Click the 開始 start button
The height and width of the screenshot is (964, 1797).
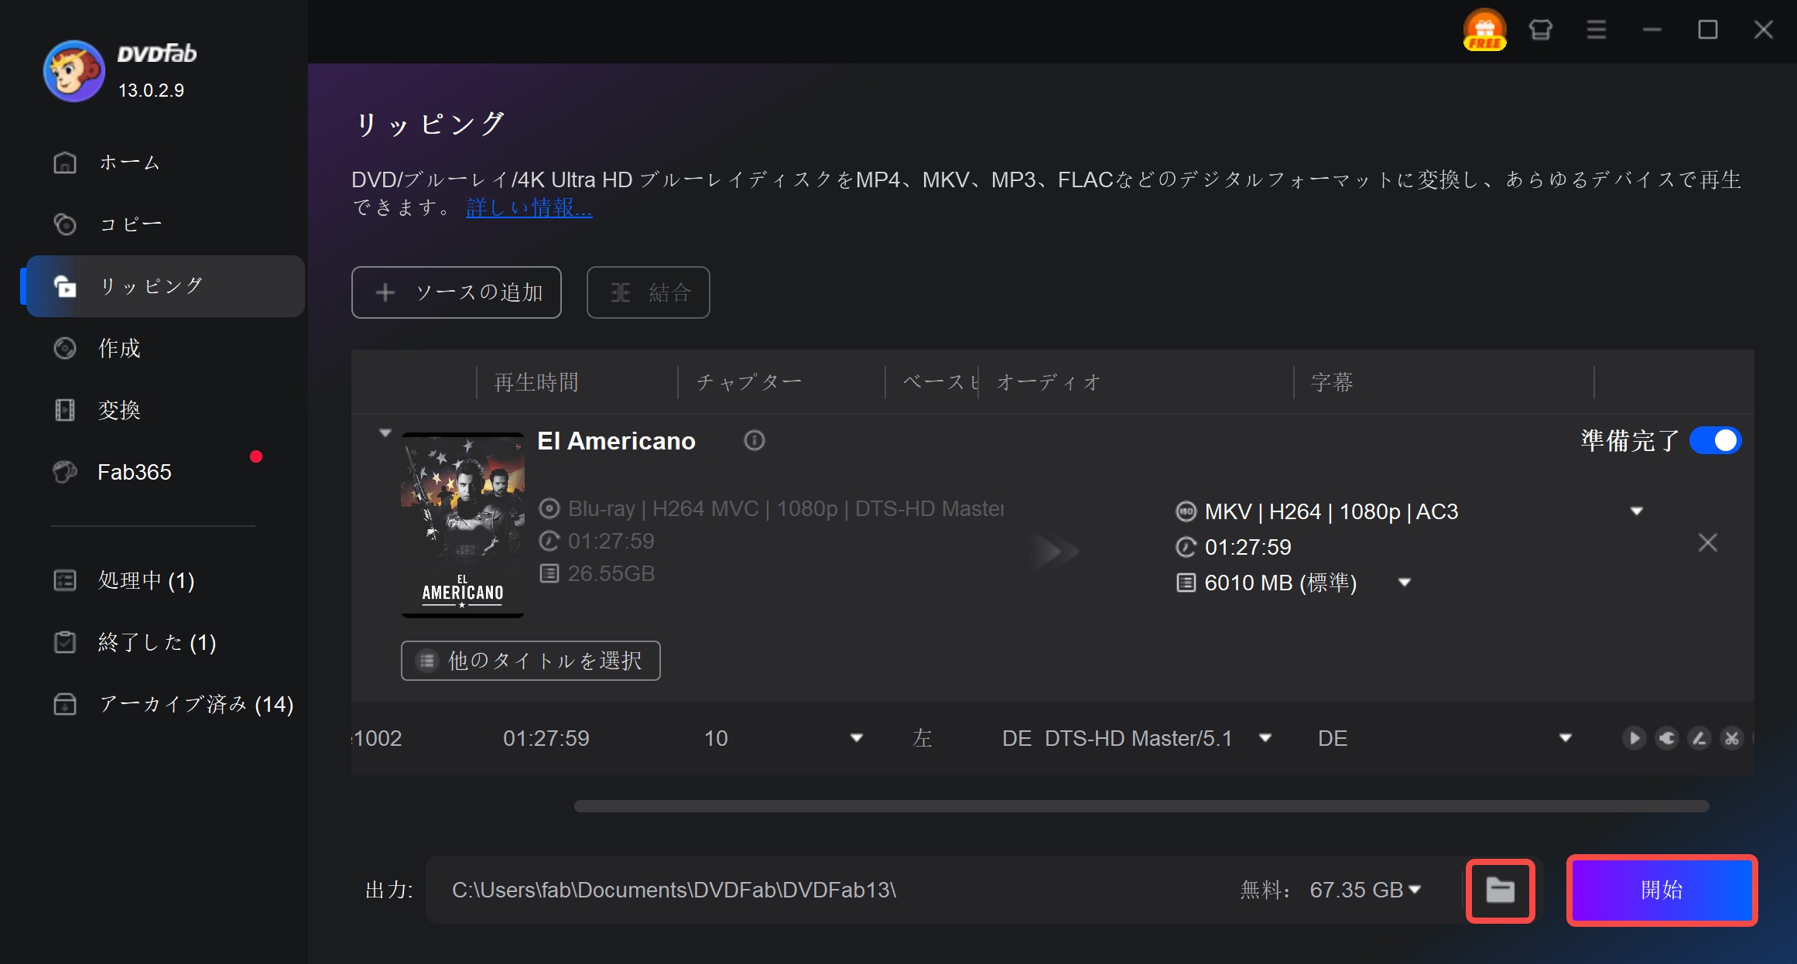tap(1662, 890)
